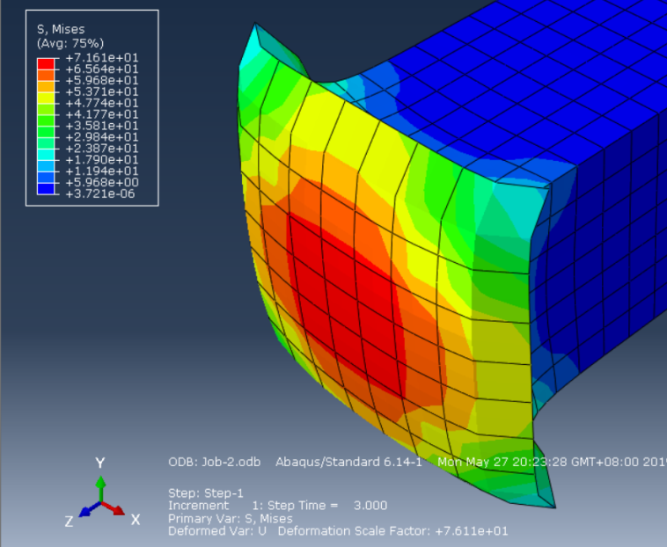Image resolution: width=667 pixels, height=547 pixels.
Task: Click the Abaqus/Standard 6.14-1 version text
Action: click(x=348, y=462)
